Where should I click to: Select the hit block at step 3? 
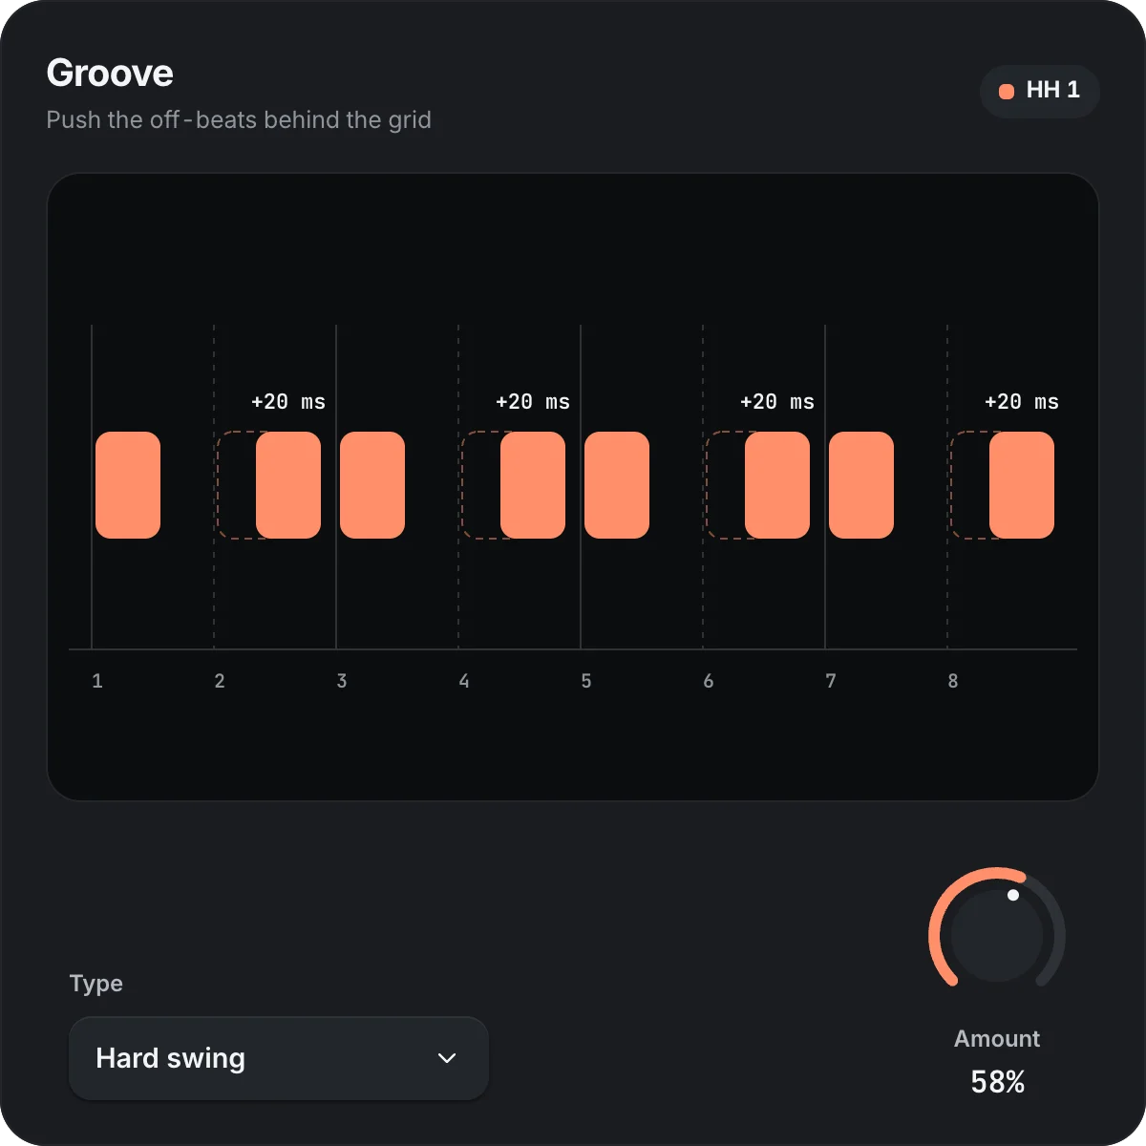[372, 485]
